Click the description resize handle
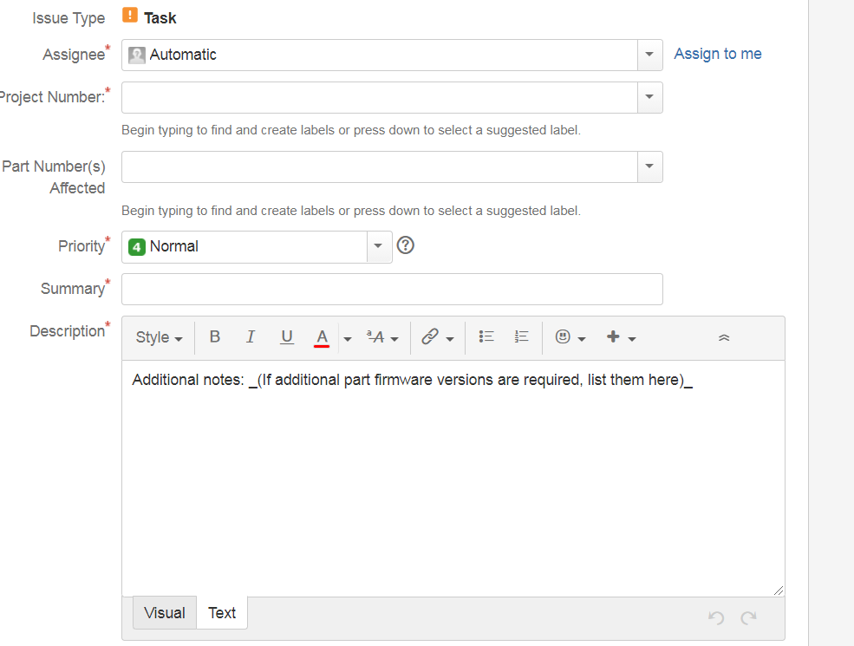 (x=779, y=591)
